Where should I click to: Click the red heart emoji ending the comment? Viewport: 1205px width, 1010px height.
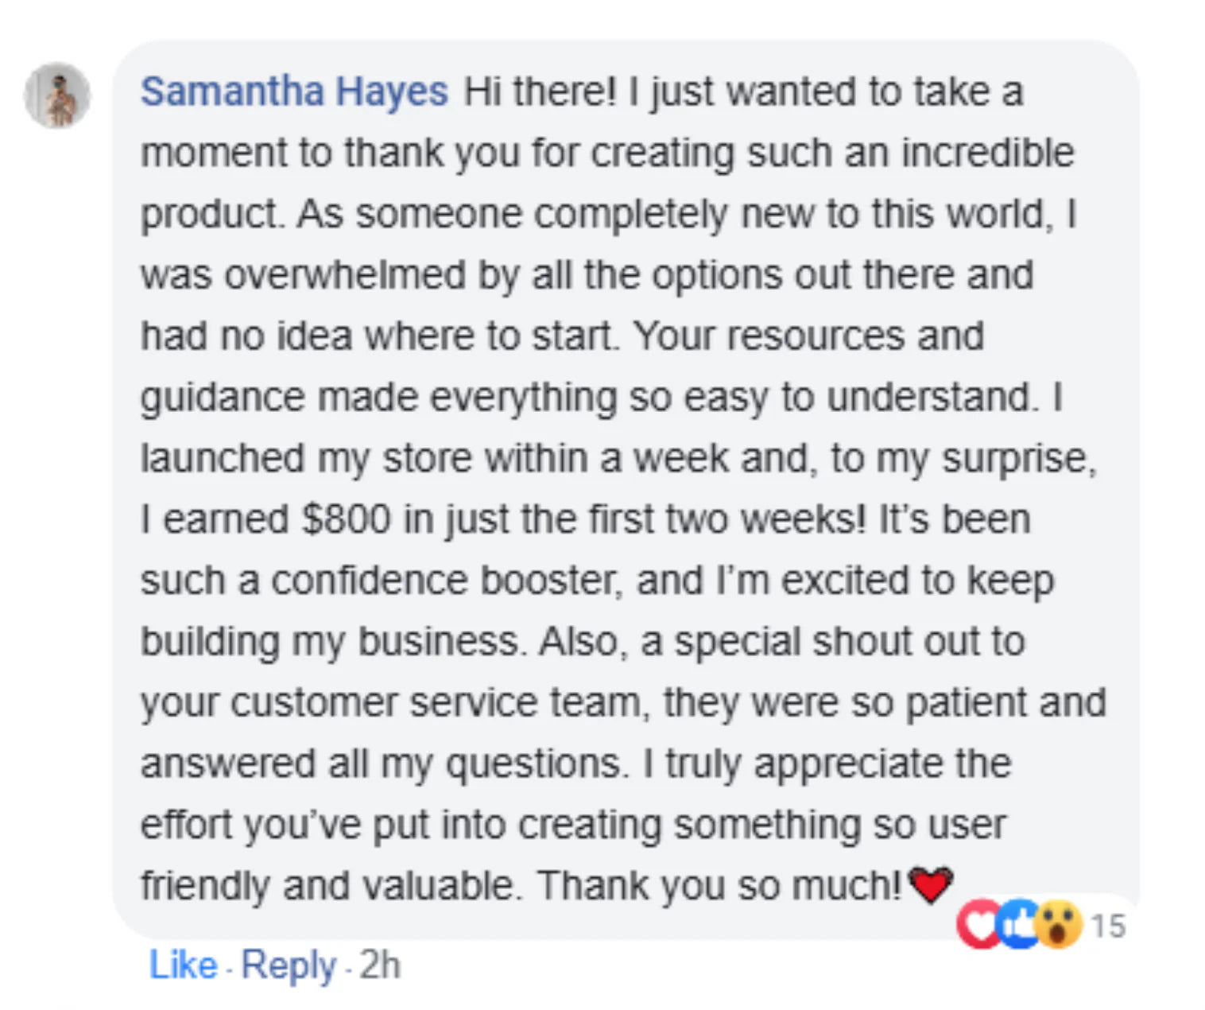tap(930, 884)
